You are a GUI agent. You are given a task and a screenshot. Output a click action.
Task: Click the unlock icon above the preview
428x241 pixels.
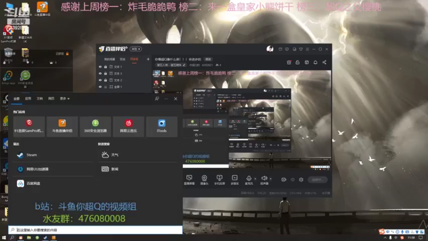297,62
